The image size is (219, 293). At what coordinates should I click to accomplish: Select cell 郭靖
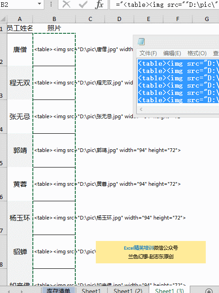tap(20, 151)
